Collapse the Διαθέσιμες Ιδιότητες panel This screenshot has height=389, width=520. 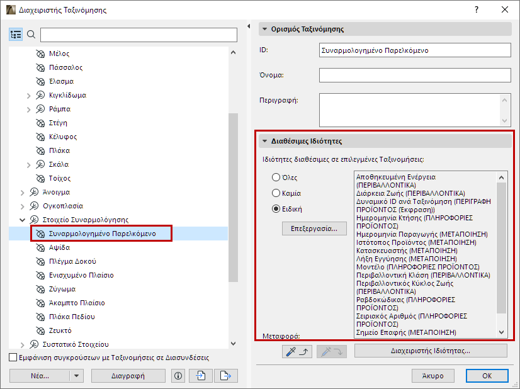tap(264, 141)
